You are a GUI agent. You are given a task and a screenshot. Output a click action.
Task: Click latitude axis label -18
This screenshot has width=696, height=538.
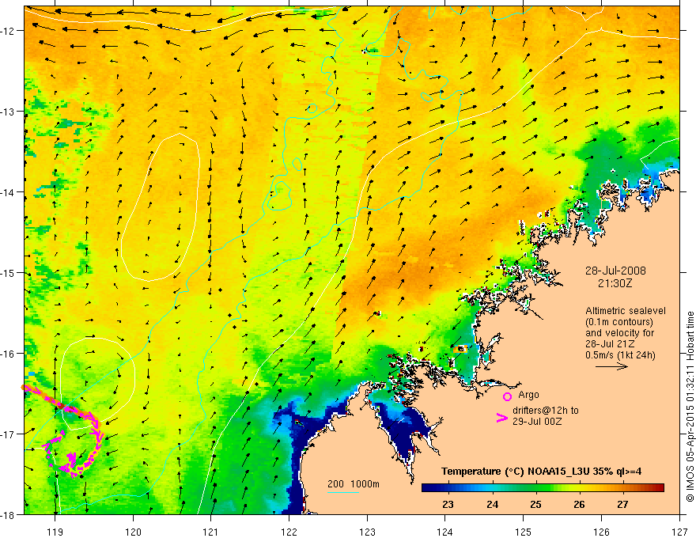(8, 514)
